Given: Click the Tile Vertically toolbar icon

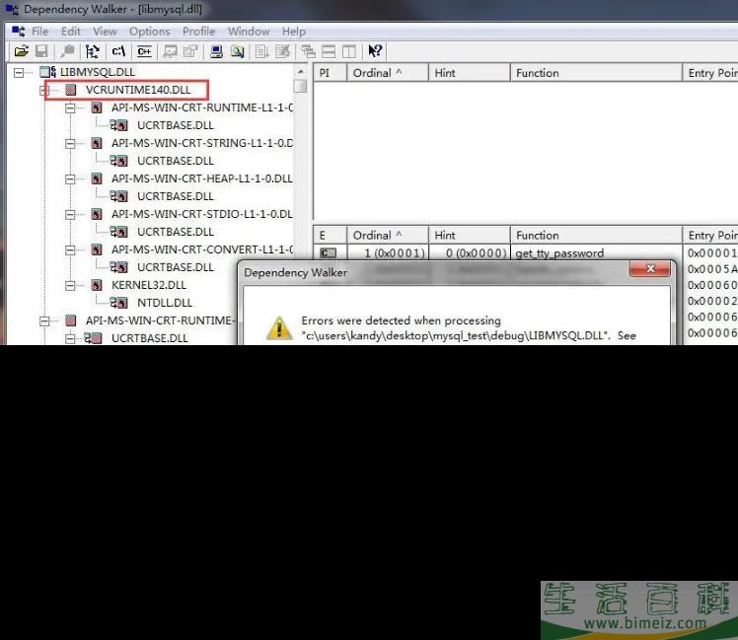Looking at the screenshot, I should (x=349, y=51).
